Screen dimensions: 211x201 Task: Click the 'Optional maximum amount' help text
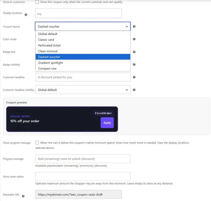pos(104,183)
